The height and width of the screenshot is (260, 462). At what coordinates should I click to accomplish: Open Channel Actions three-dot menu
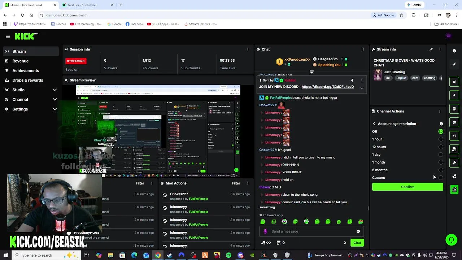[x=440, y=111]
